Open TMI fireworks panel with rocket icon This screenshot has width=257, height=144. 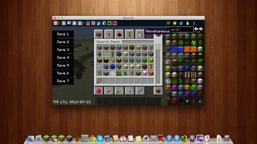(194, 23)
